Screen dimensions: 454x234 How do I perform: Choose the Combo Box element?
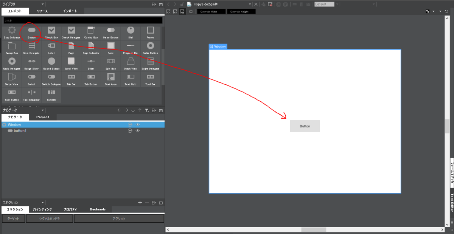coord(91,33)
